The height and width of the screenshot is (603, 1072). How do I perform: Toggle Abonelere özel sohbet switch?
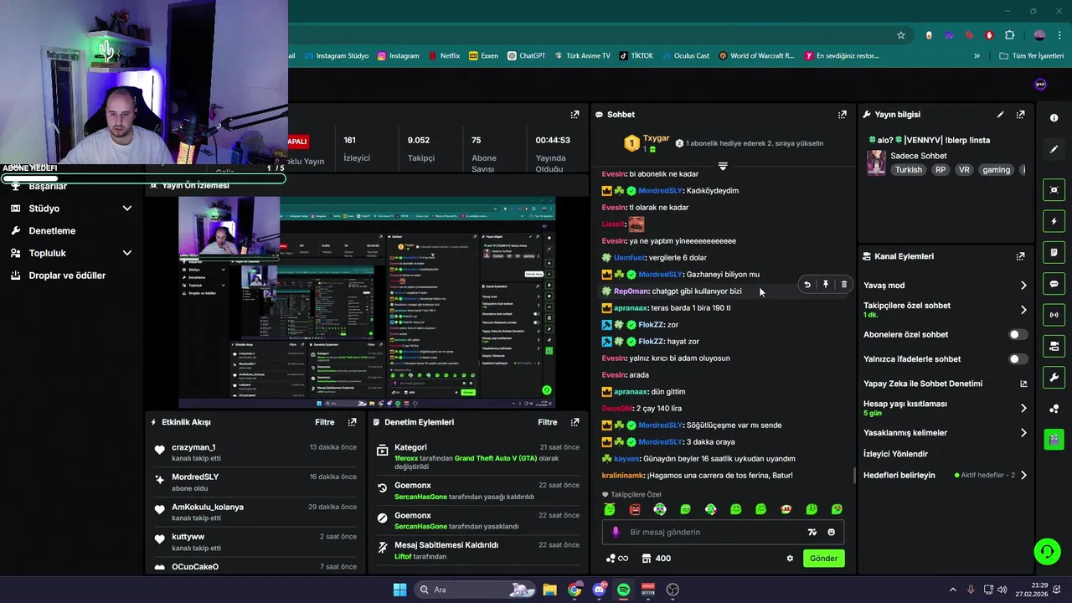(x=1018, y=334)
